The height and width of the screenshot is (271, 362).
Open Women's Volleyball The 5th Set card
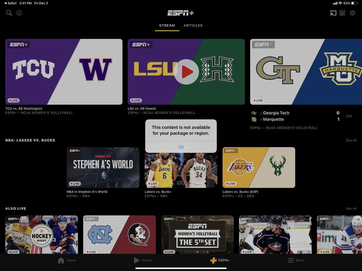[x=197, y=235]
